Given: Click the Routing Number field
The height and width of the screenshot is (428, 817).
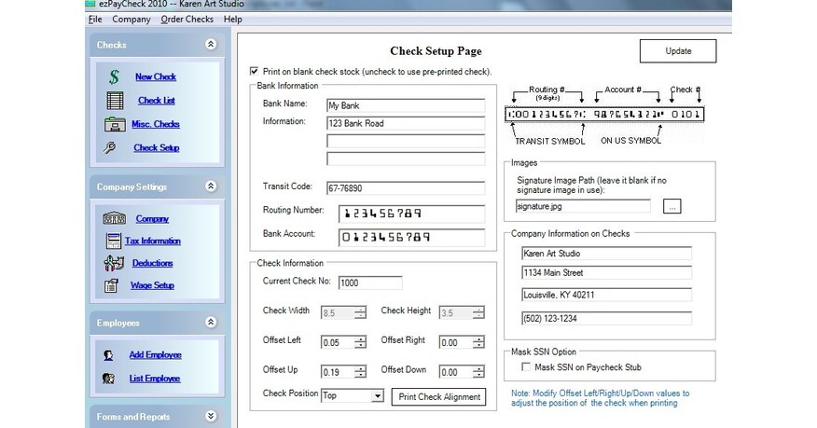Looking at the screenshot, I should 411,214.
